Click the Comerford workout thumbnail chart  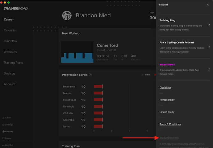(77, 52)
